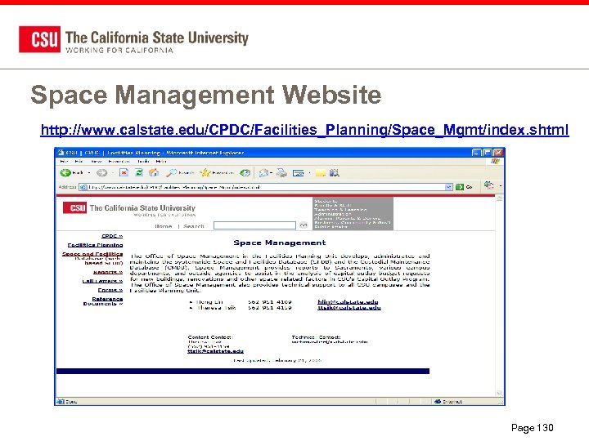589x441 pixels.
Task: Click the Windows flag logo throbber
Action: [x=495, y=161]
